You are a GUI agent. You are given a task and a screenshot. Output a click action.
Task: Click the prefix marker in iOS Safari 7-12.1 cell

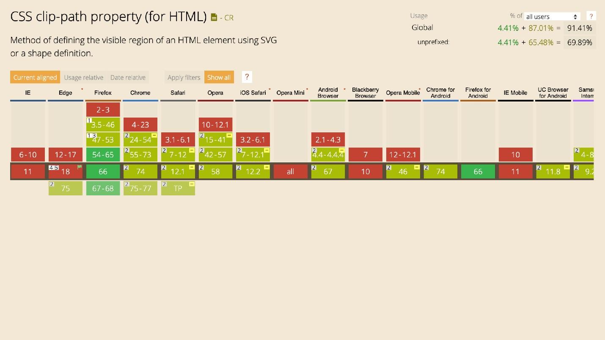click(267, 151)
